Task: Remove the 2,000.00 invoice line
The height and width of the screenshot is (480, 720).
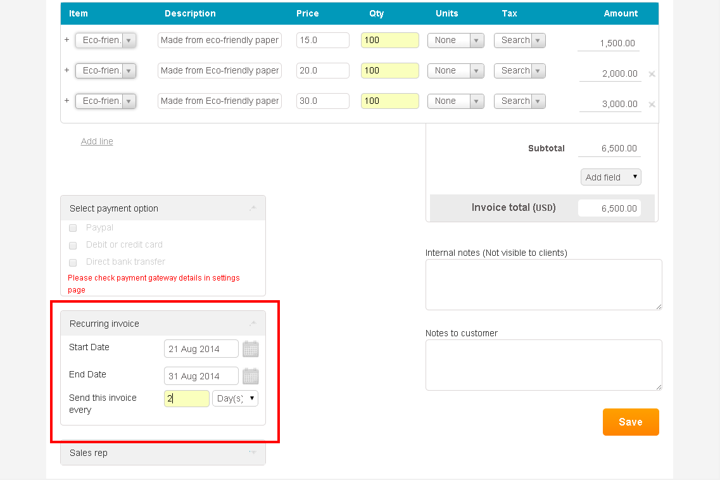Action: point(652,74)
